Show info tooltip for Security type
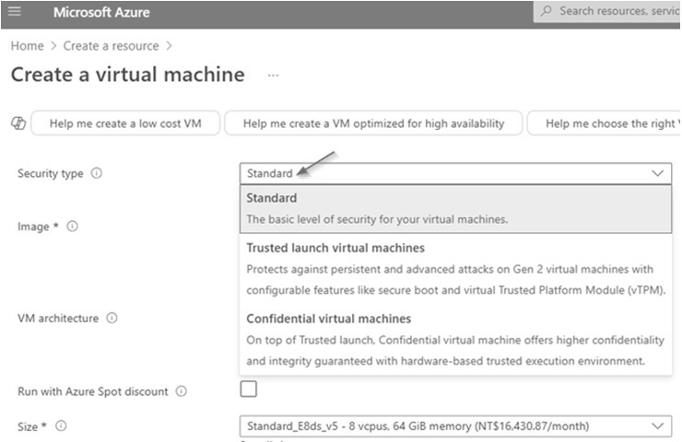682x442 pixels. [x=97, y=173]
